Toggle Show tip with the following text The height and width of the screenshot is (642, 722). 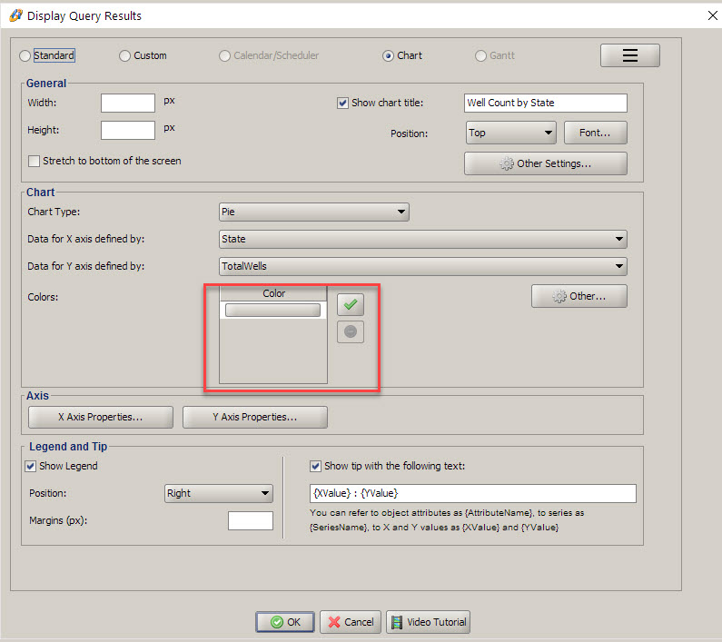[x=315, y=466]
